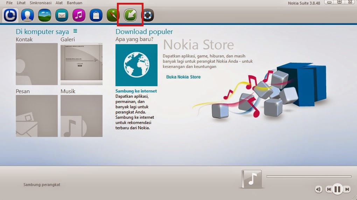Screen dimensions: 357x200
Task: Click the Sambung perangkat status text
Action: point(42,185)
